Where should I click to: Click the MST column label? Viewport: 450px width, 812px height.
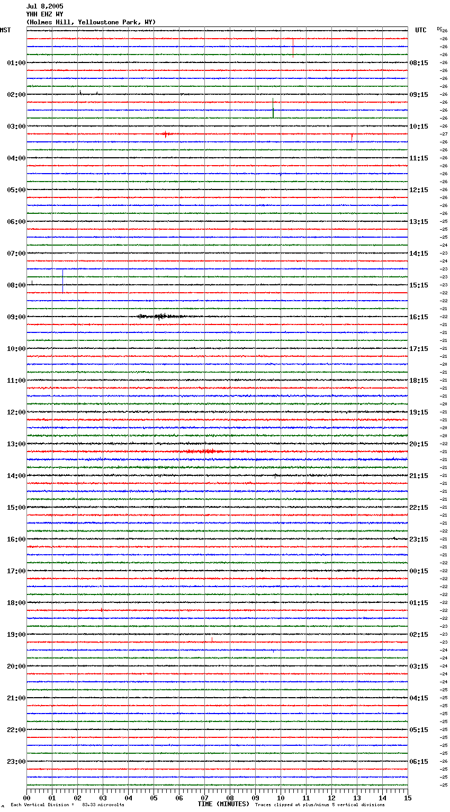click(x=5, y=30)
